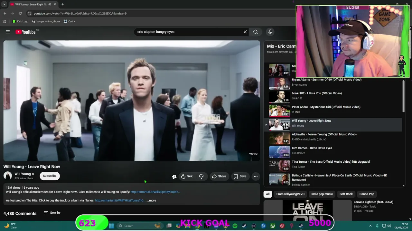Screen dimensions: 412x231
Task: Close the Will Young browser tab
Action: coord(55,4)
